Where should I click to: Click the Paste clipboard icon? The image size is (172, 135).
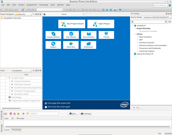click(24, 10)
